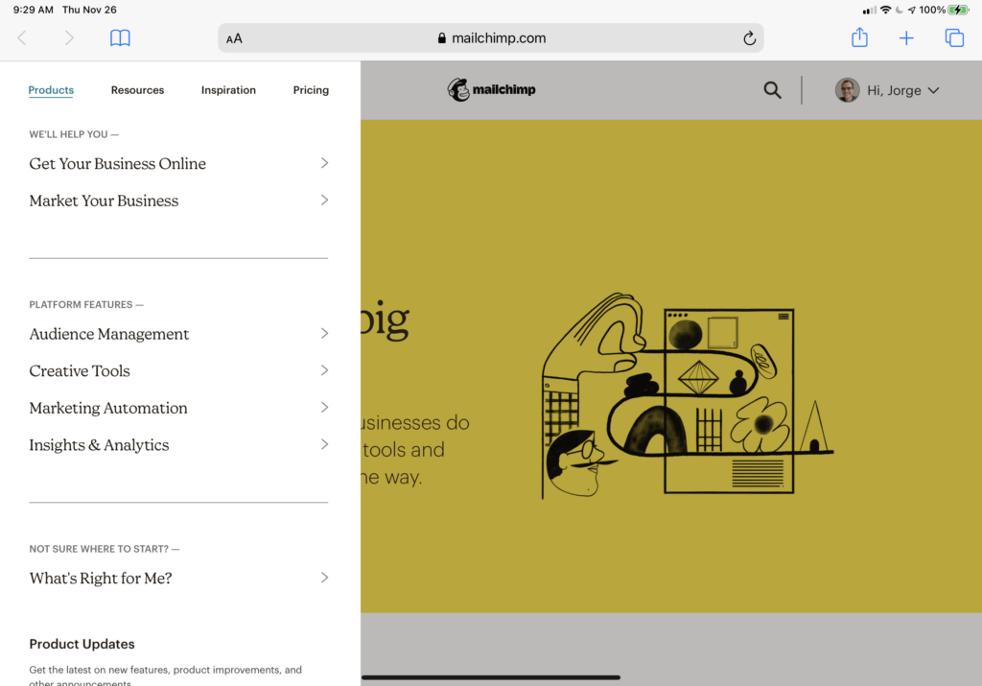Open the AA reader text-size menu
This screenshot has height=686, width=982.
click(x=234, y=38)
